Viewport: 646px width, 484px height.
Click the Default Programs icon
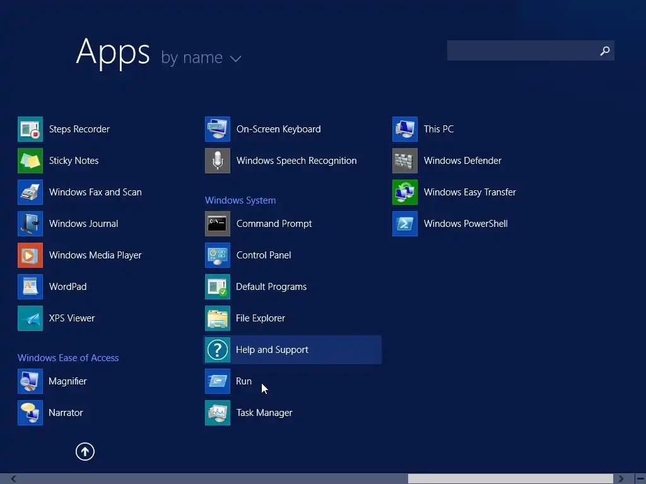click(x=218, y=287)
